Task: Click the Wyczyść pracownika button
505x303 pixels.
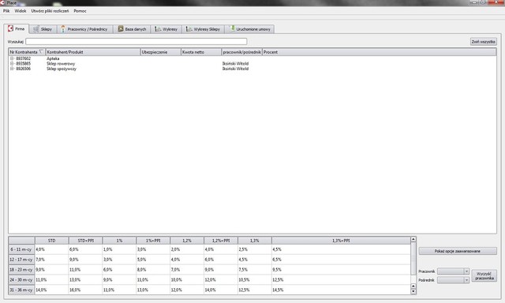Action: (x=484, y=276)
